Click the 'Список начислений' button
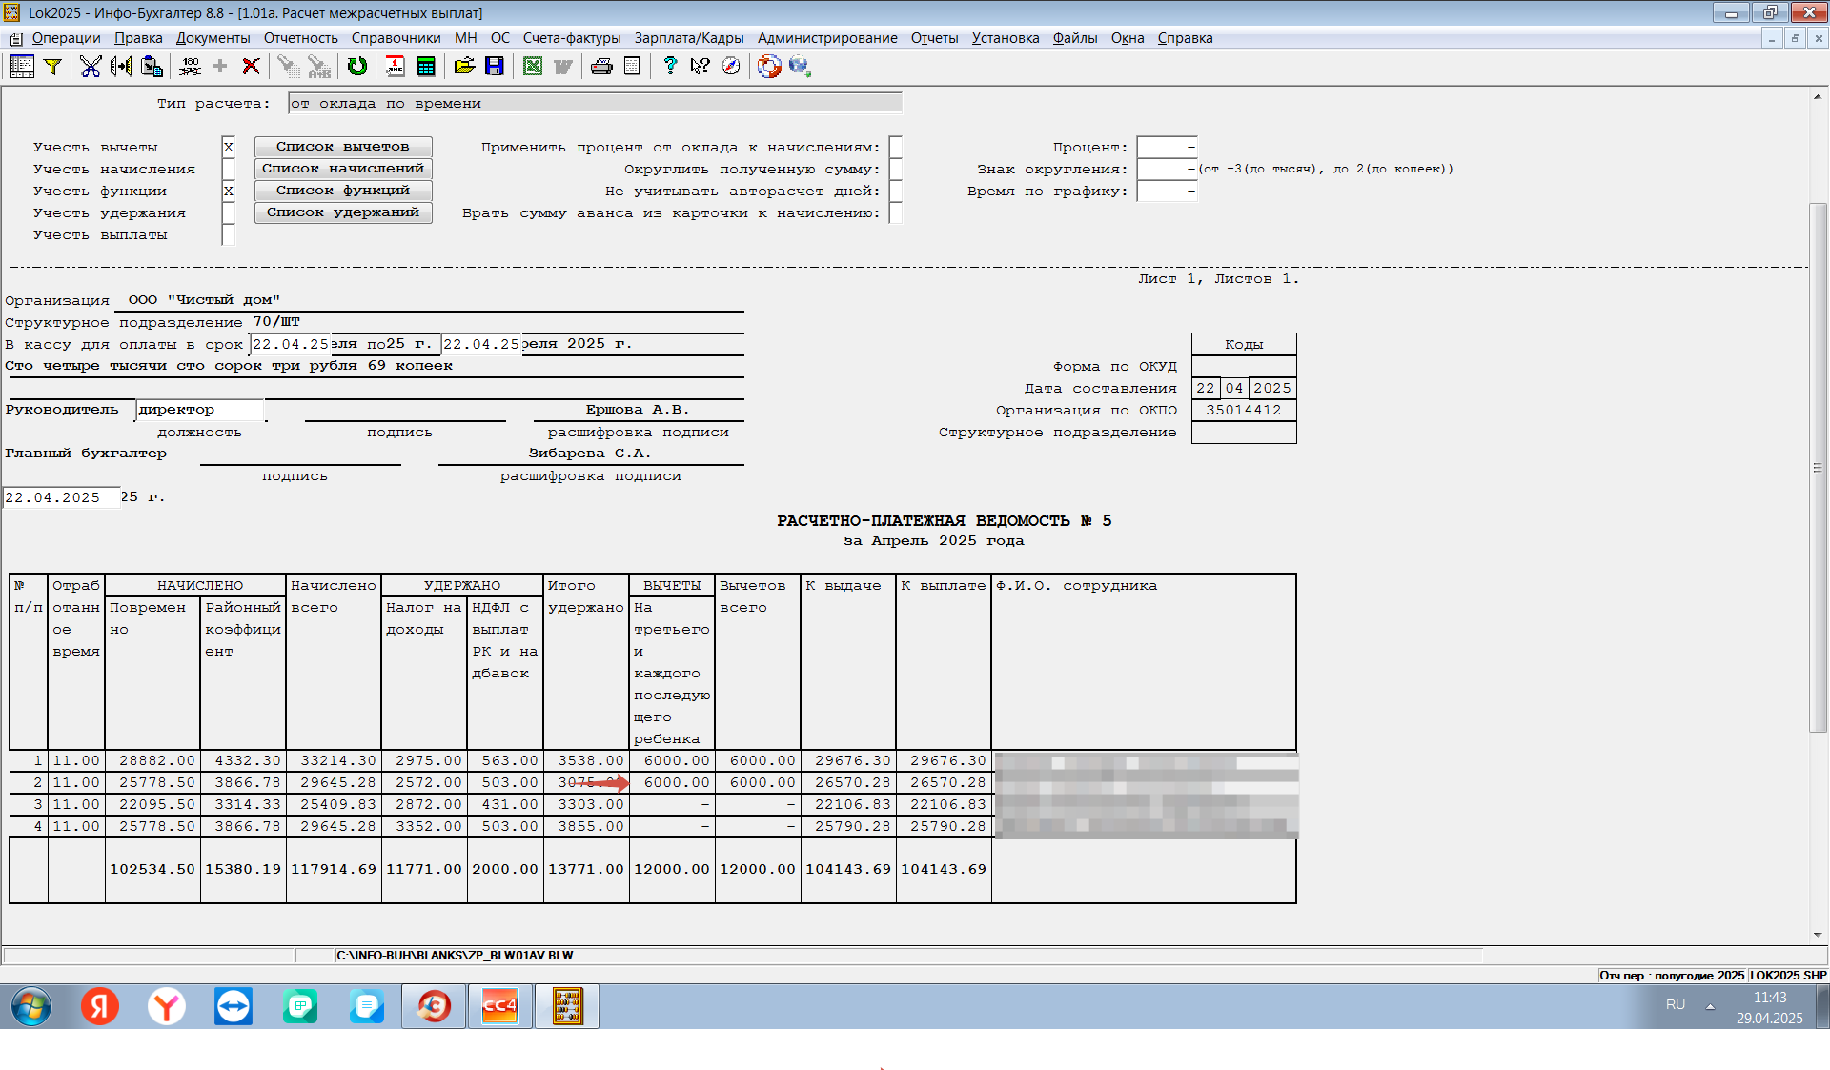The height and width of the screenshot is (1070, 1830). 343,169
